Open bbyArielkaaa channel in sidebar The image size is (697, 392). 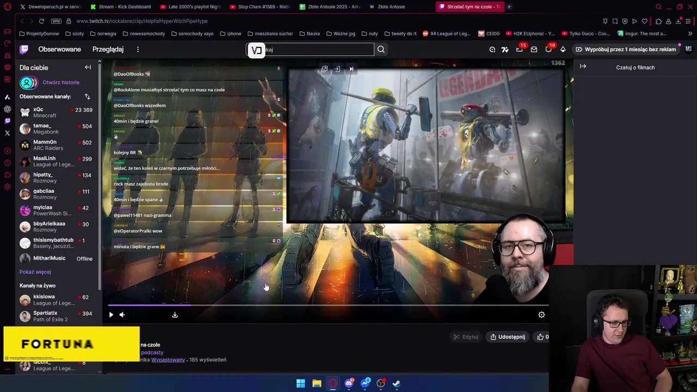coord(56,227)
